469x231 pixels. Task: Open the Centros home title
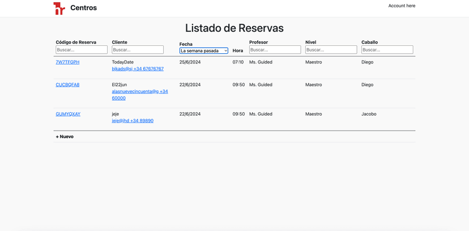pyautogui.click(x=83, y=8)
